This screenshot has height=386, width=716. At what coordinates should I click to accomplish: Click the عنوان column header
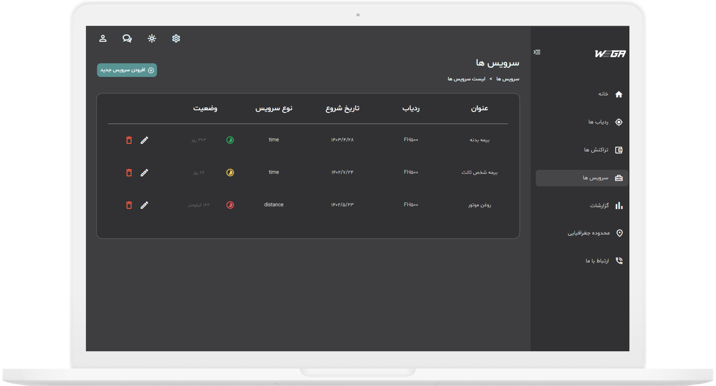point(479,108)
